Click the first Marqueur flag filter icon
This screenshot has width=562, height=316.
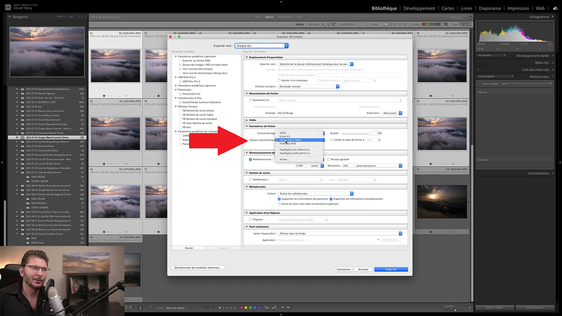(324, 24)
